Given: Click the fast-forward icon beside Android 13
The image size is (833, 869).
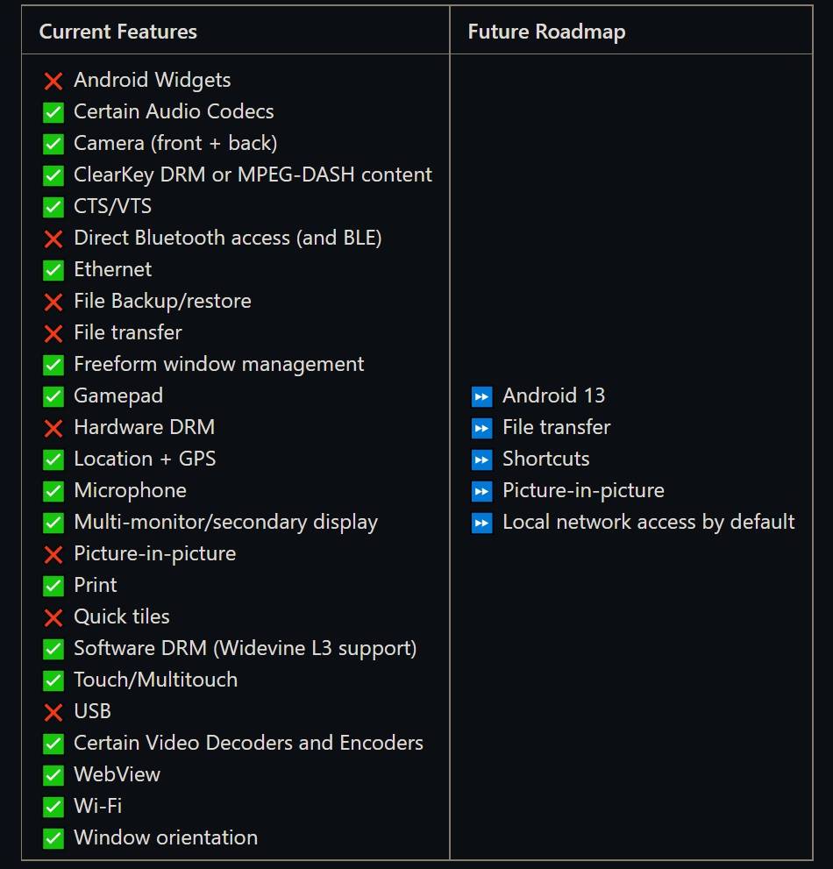Looking at the screenshot, I should pyautogui.click(x=481, y=396).
